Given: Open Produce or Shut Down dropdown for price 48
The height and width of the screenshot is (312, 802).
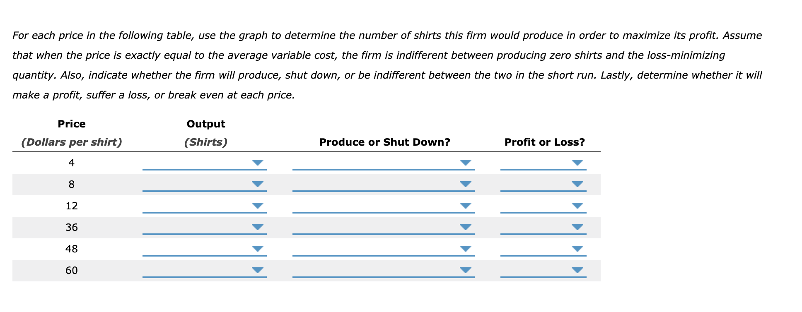Looking at the screenshot, I should [x=465, y=249].
